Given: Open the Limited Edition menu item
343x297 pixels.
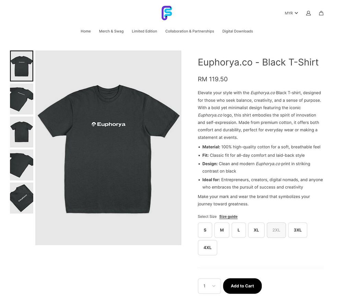Looking at the screenshot, I should [x=144, y=31].
